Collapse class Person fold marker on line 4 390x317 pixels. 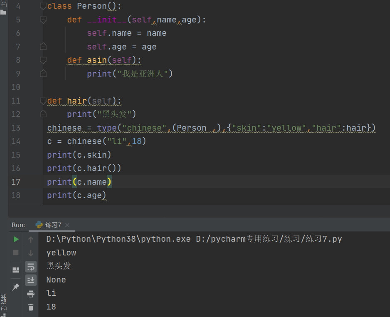[x=43, y=6]
